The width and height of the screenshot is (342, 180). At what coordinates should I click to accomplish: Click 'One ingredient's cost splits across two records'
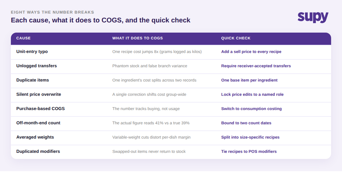(154, 80)
